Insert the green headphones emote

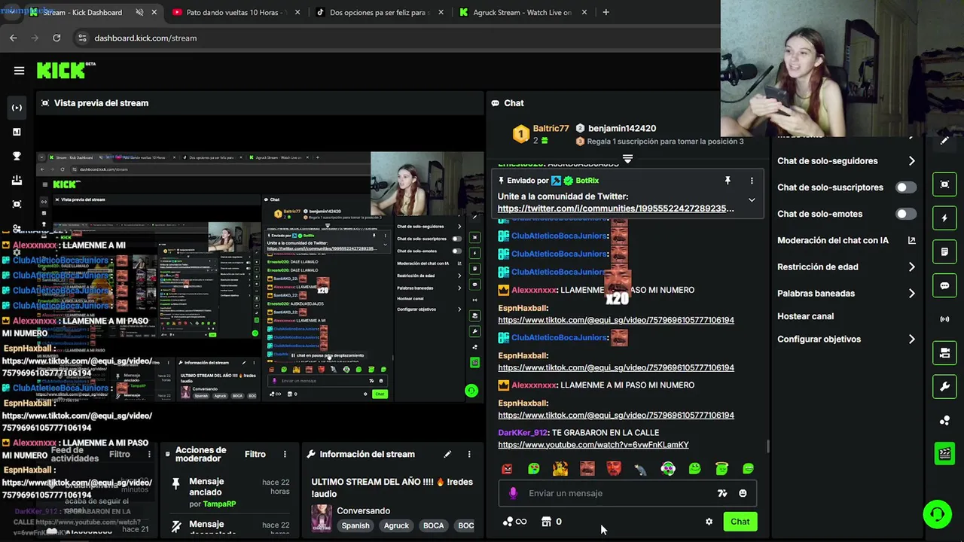pos(668,469)
